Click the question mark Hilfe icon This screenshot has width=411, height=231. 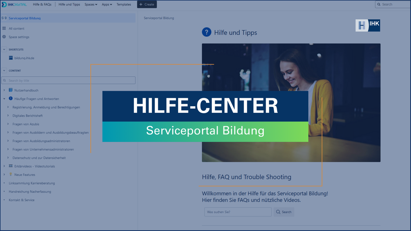point(206,32)
